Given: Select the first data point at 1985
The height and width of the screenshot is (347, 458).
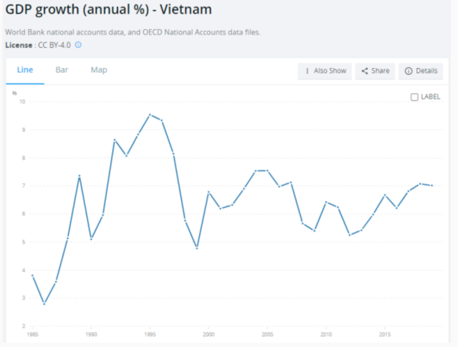Looking at the screenshot, I should click(x=33, y=276).
